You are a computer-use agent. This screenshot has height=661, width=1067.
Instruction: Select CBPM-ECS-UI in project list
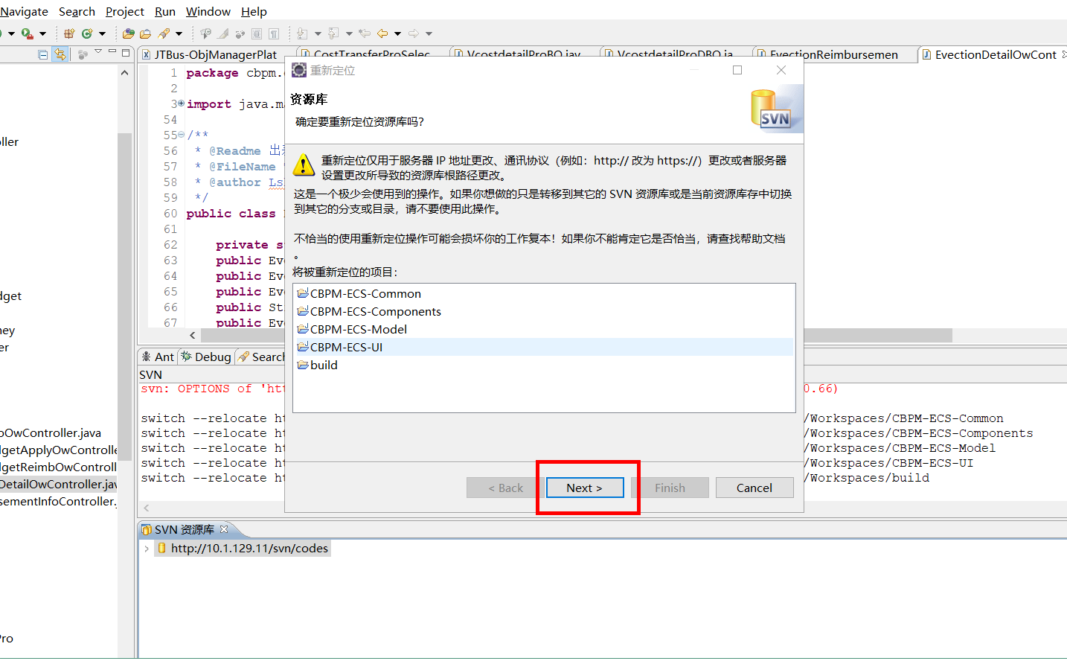[544, 347]
